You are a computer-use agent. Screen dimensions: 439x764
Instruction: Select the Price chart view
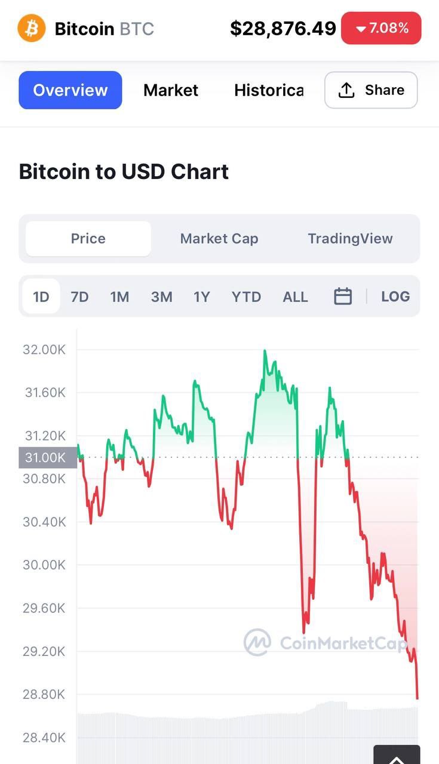[88, 239]
